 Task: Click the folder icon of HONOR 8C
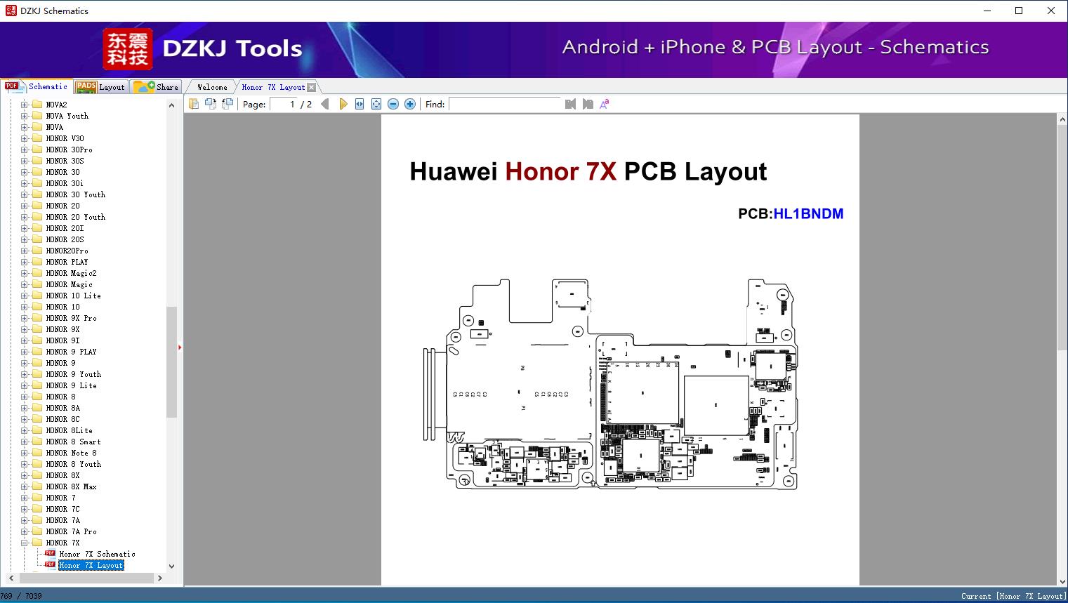pyautogui.click(x=37, y=419)
